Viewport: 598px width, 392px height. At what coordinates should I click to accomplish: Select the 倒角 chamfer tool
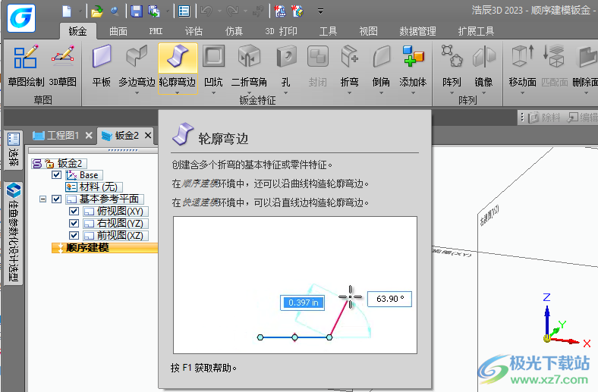(382, 65)
